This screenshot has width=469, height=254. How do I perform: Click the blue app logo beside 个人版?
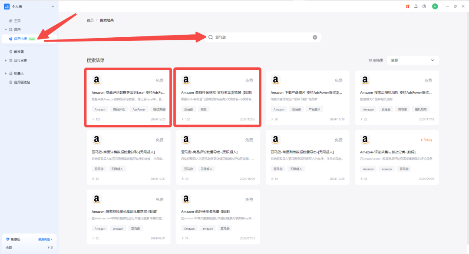click(7, 6)
